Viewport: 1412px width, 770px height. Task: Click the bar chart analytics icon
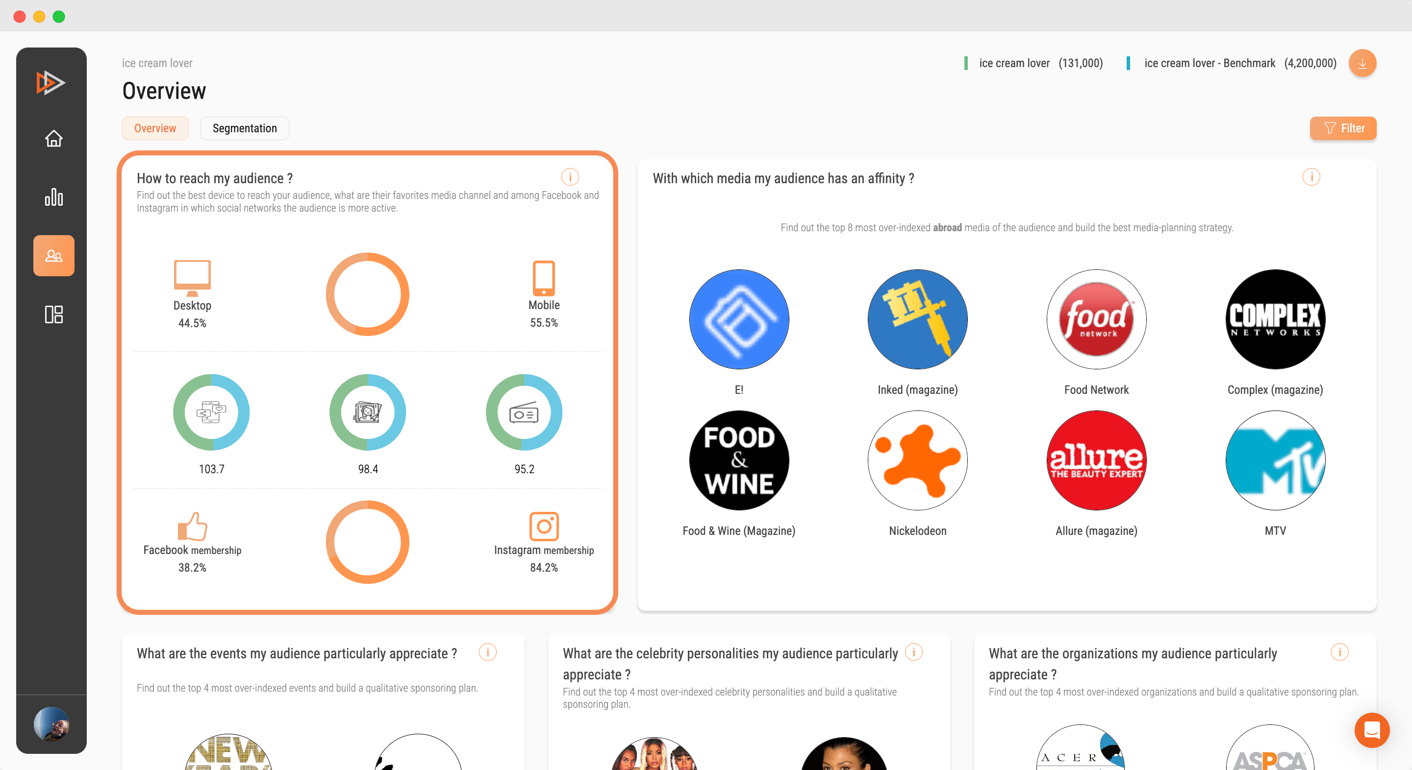point(54,196)
